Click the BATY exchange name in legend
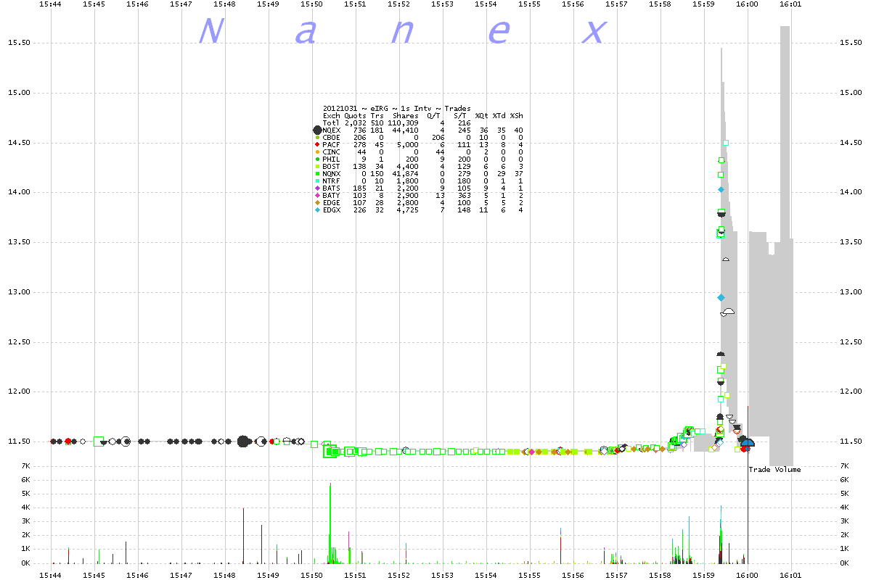The height and width of the screenshot is (580, 871). coord(331,196)
